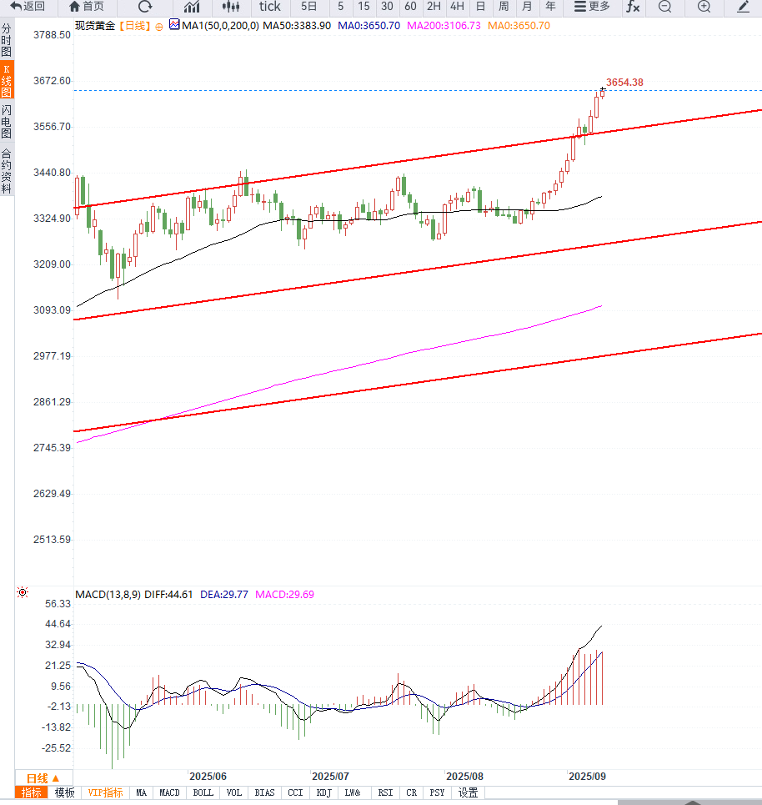Select the 4H timeframe
Image resolution: width=762 pixels, height=805 pixels.
pos(457,7)
